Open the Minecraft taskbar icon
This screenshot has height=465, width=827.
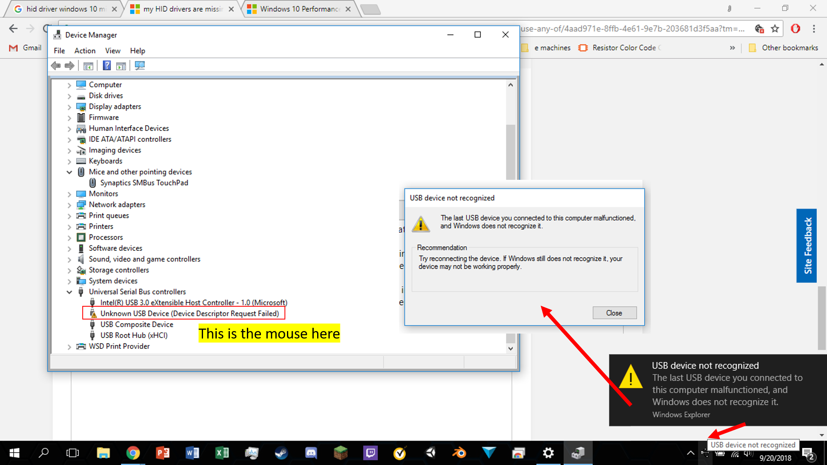pos(340,453)
